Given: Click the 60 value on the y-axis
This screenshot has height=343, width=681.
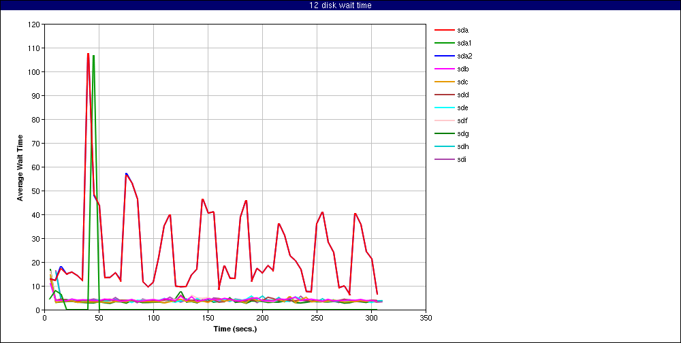Looking at the screenshot, I should tap(37, 167).
